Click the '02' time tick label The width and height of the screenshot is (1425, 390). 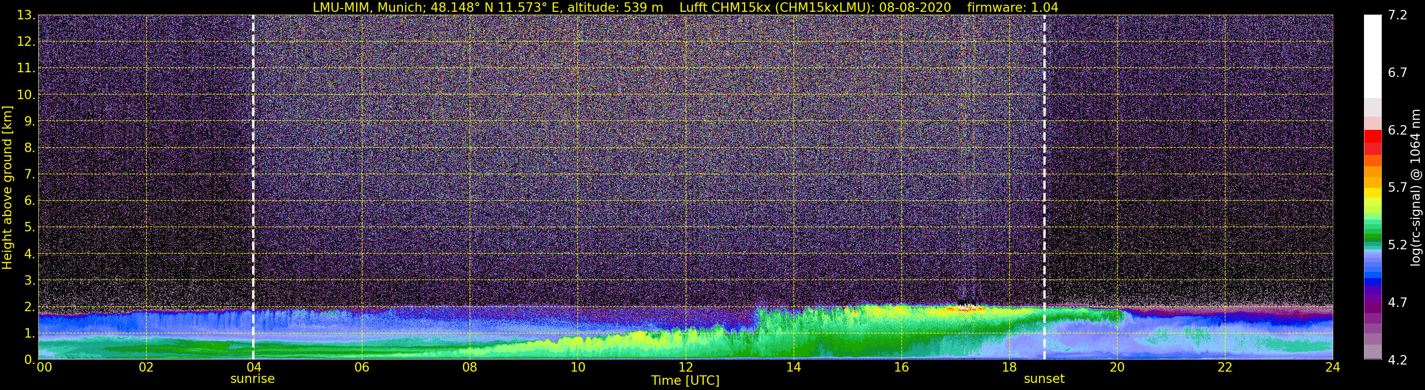pyautogui.click(x=146, y=367)
